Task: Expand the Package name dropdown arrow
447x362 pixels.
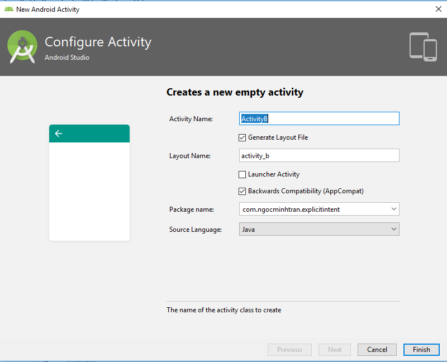Action: [393, 209]
